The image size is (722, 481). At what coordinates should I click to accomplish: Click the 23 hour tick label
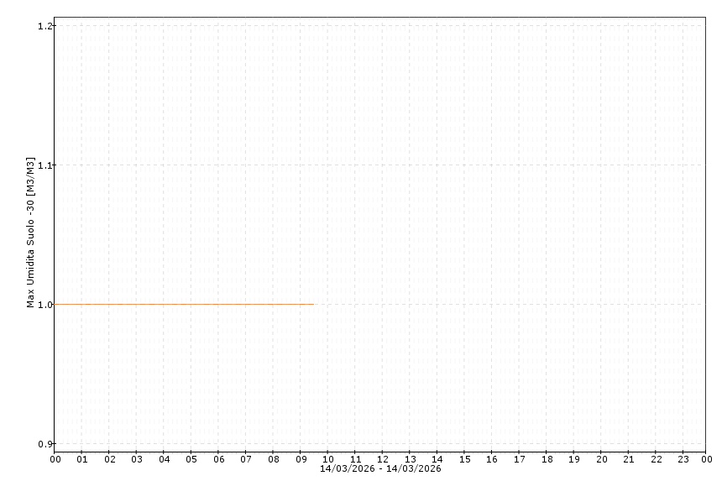[683, 459]
